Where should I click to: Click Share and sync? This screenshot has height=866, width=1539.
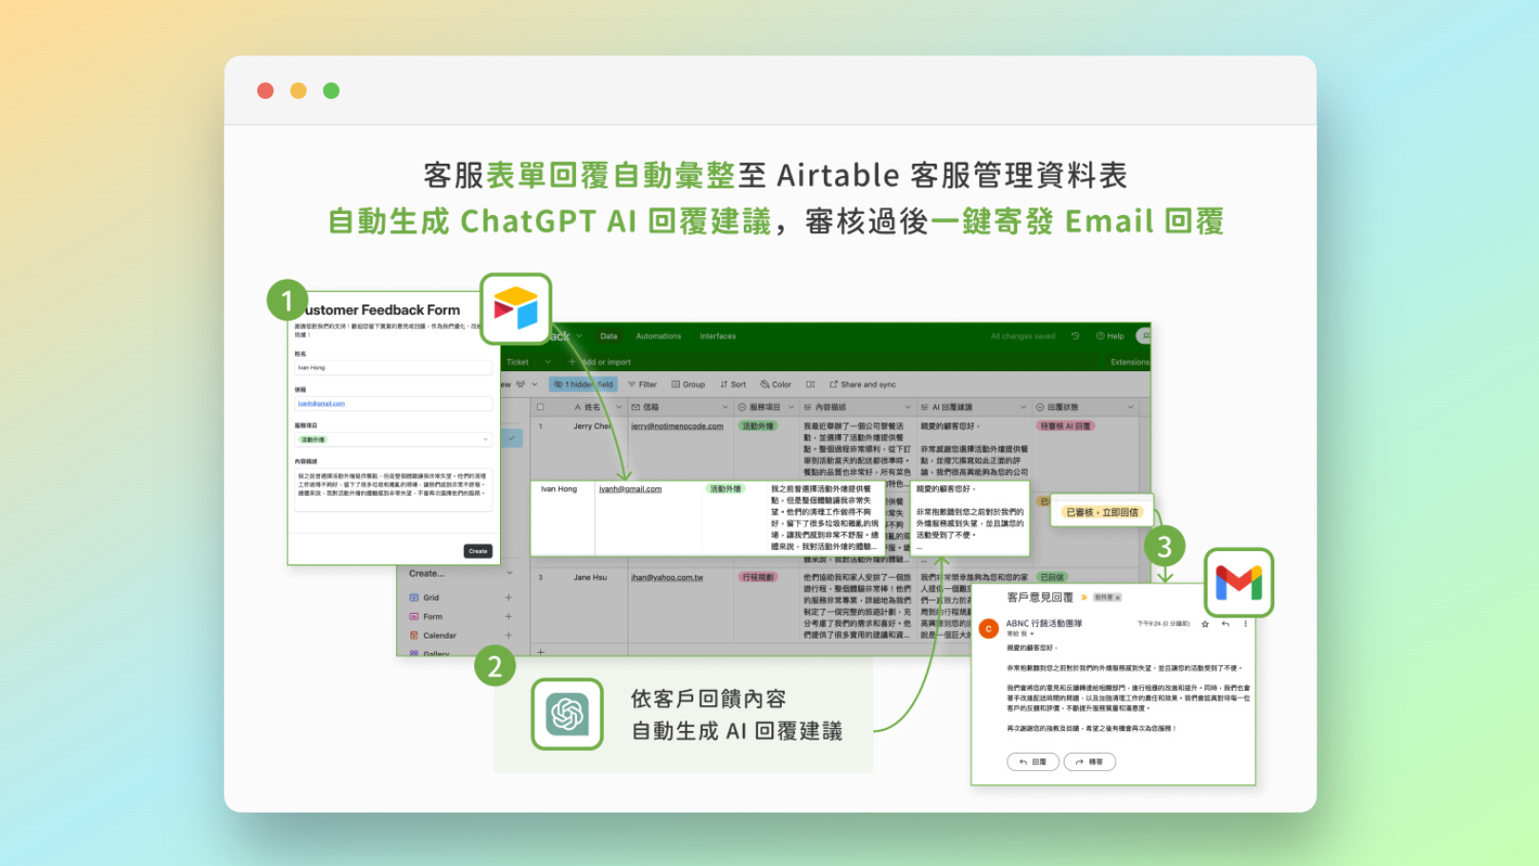click(863, 384)
